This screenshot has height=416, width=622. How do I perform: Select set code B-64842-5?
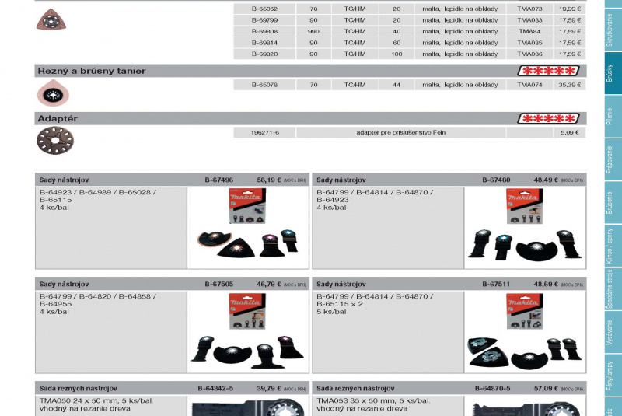click(x=215, y=389)
